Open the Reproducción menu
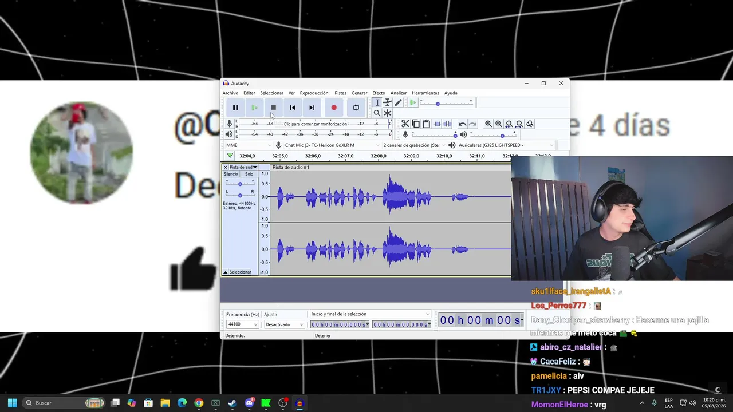This screenshot has height=412, width=733. [314, 93]
